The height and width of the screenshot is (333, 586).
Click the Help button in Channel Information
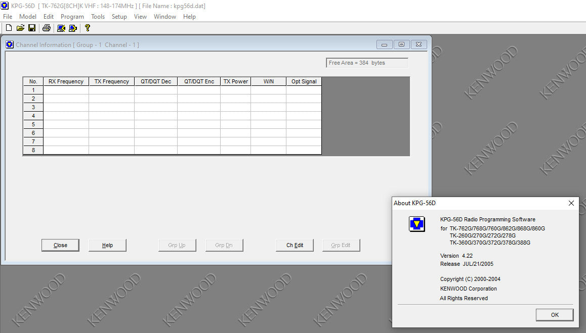pyautogui.click(x=107, y=245)
